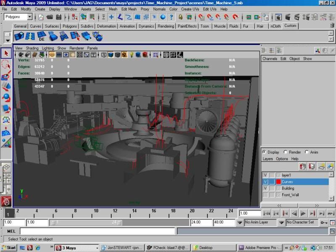
Task: Click the Open Scene folder icon
Action: click(50, 17)
